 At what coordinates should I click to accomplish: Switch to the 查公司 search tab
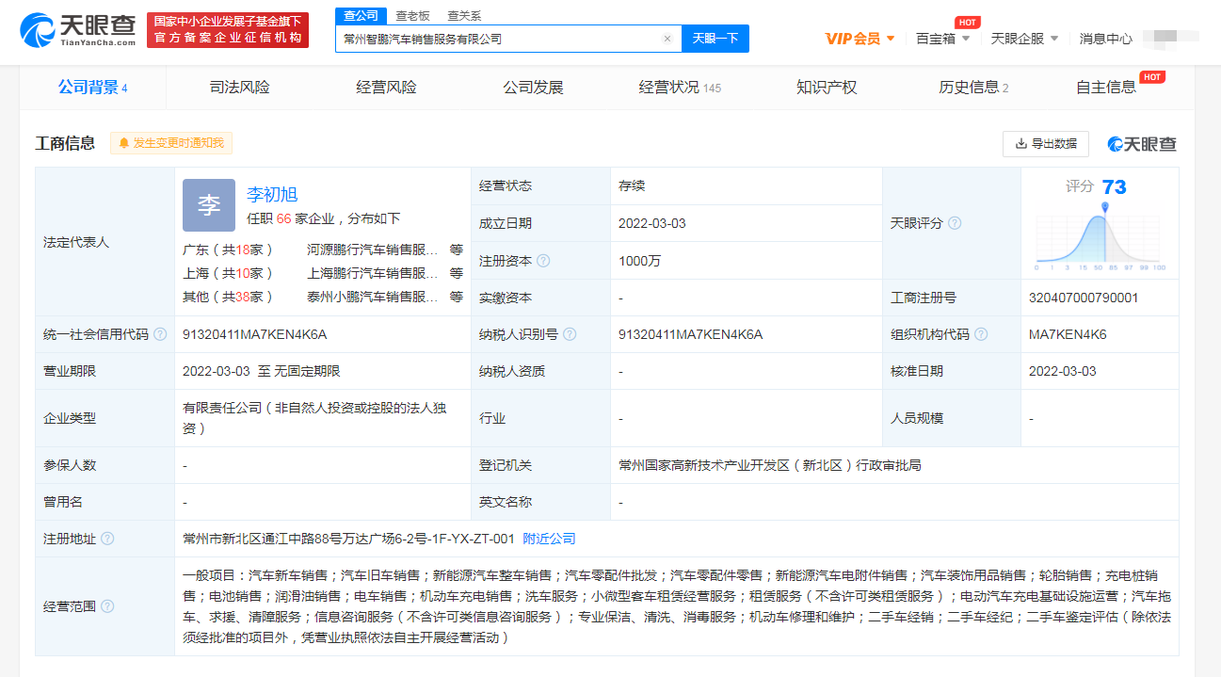click(x=361, y=16)
